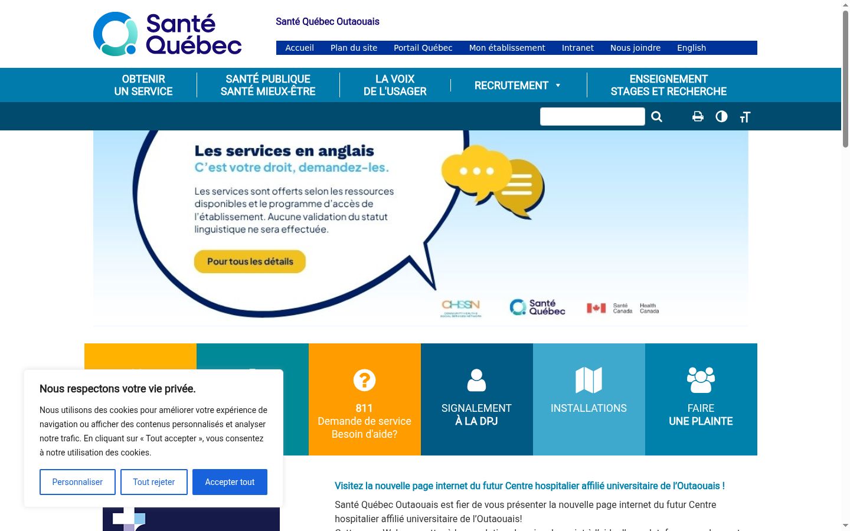The width and height of the screenshot is (850, 531).
Task: Click the map icon above Installations
Action: 589,380
